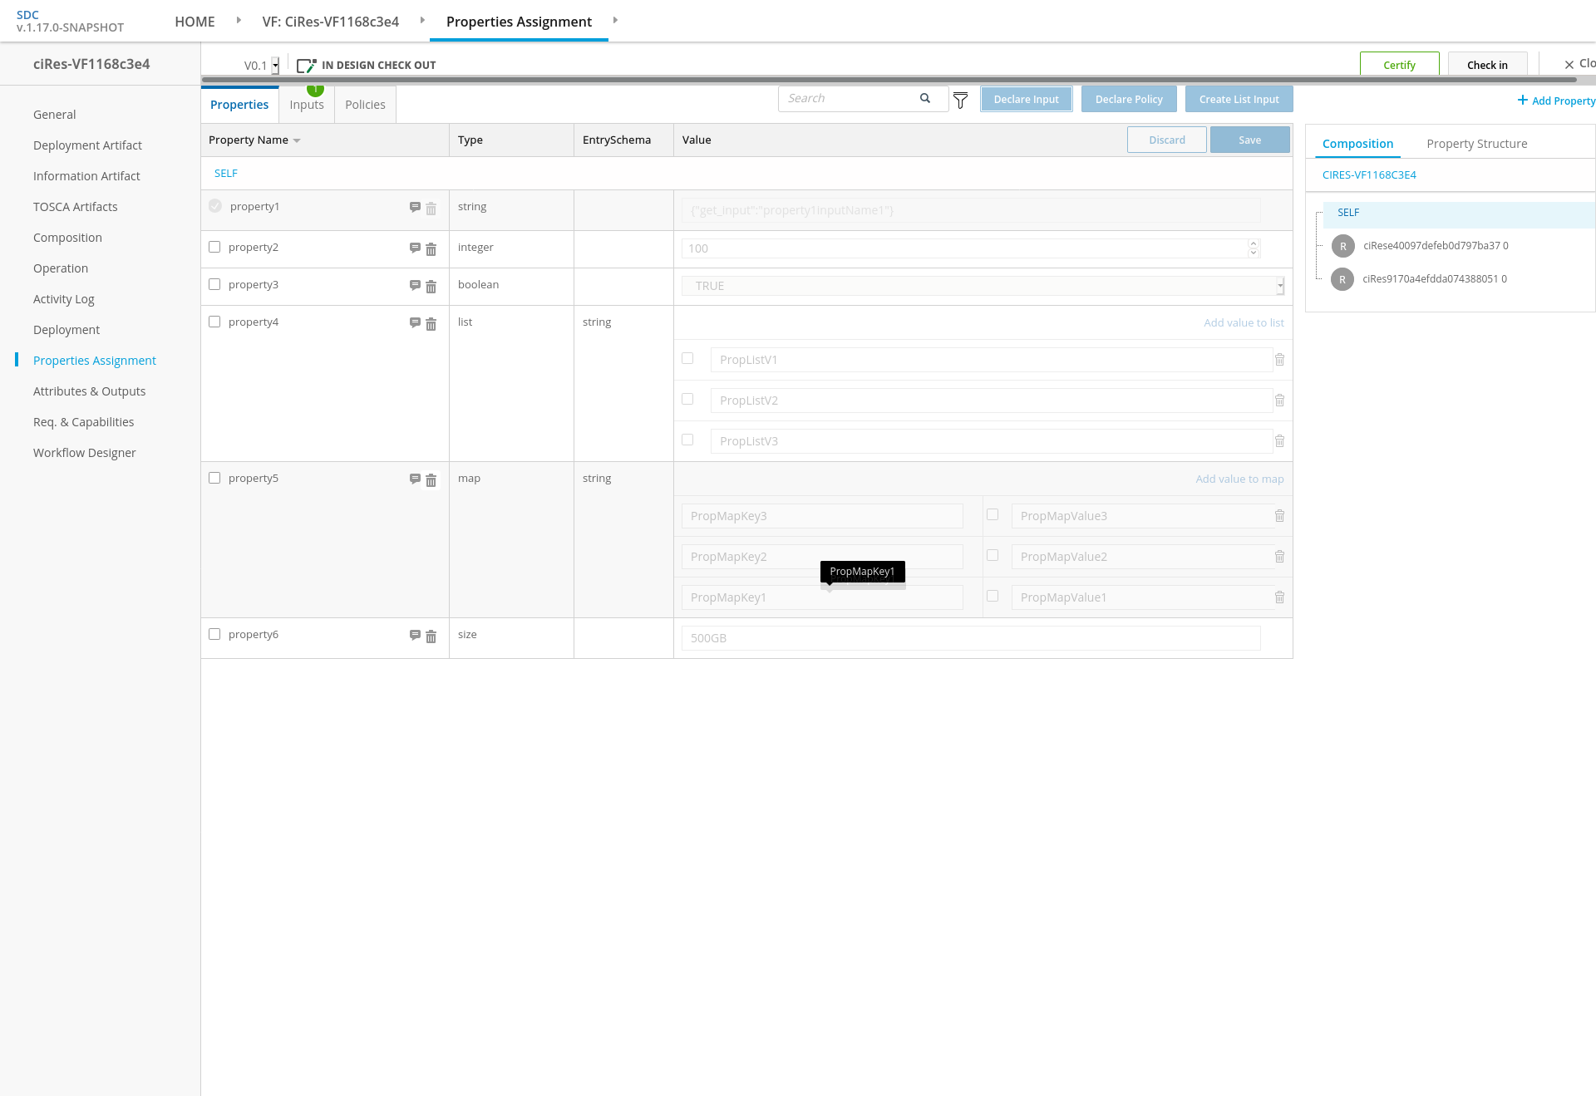
Task: Delete property2 with its trash icon
Action: pyautogui.click(x=431, y=249)
